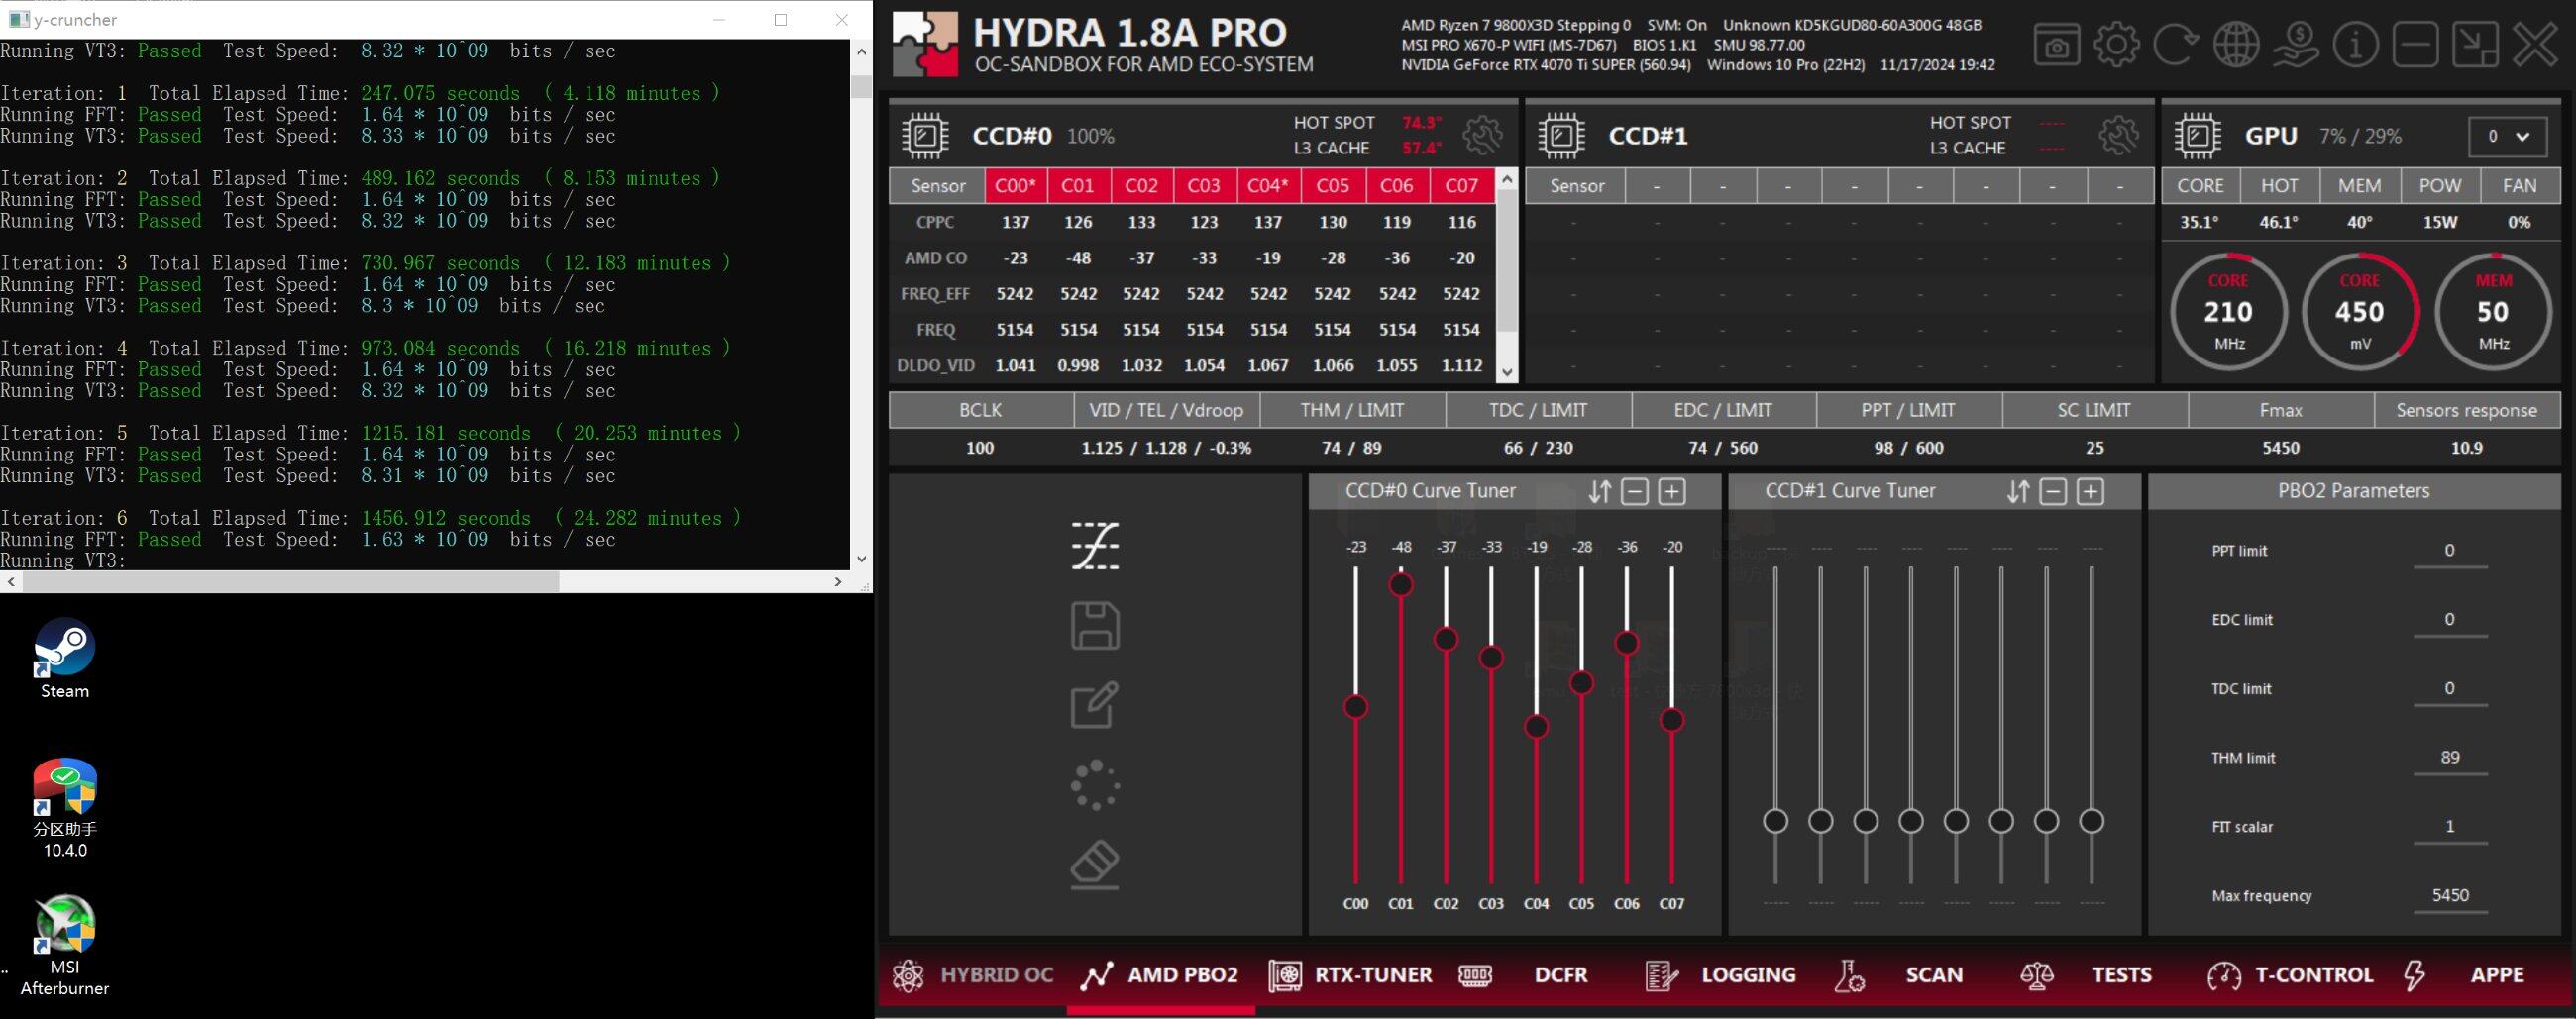
Task: Click THM limit input field showing 89
Action: click(x=2450, y=759)
